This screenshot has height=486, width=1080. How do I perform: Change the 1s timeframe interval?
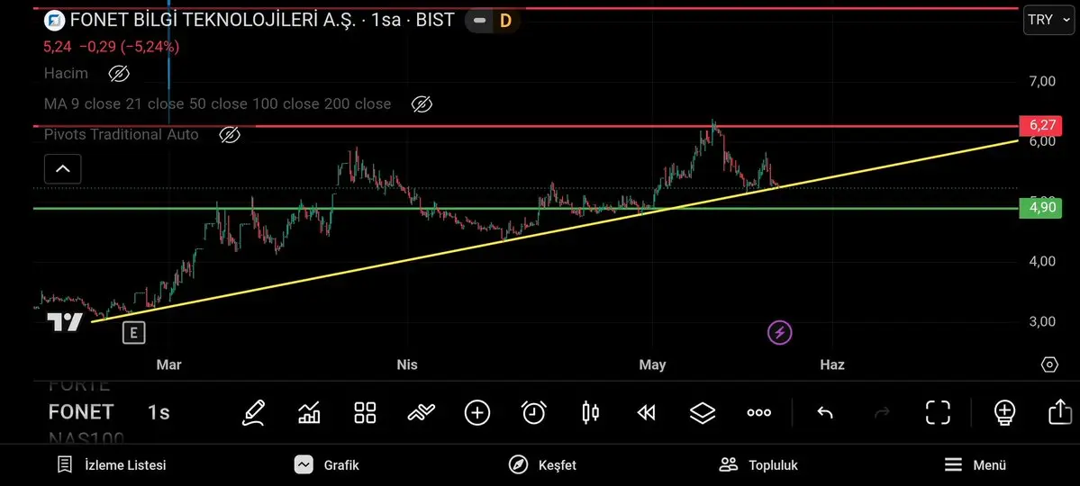(159, 412)
